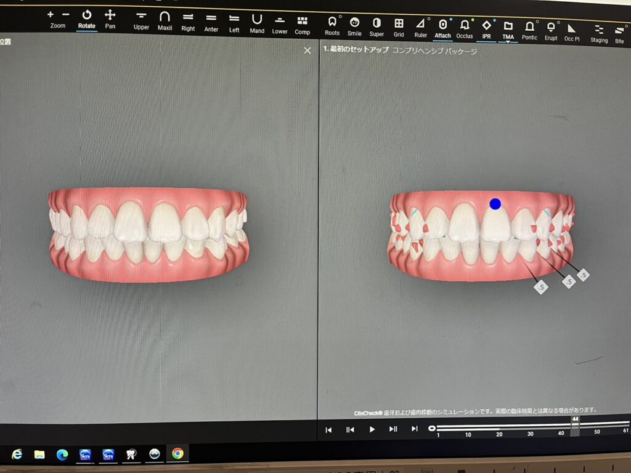Viewport: 631px width, 473px height.
Task: Open Google Chrome from the taskbar
Action: click(x=177, y=454)
